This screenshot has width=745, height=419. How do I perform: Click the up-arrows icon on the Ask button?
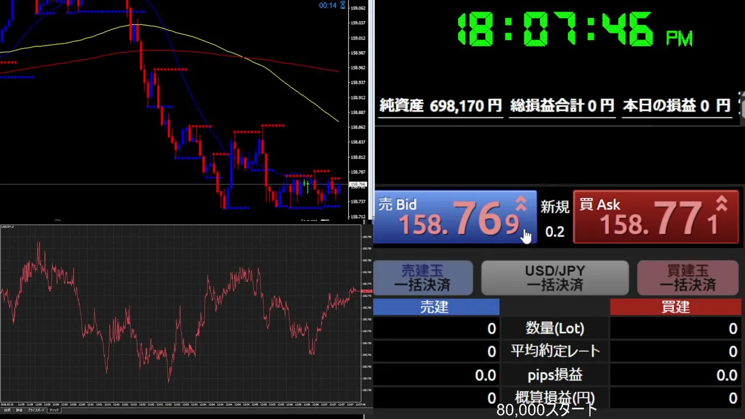[x=722, y=203]
